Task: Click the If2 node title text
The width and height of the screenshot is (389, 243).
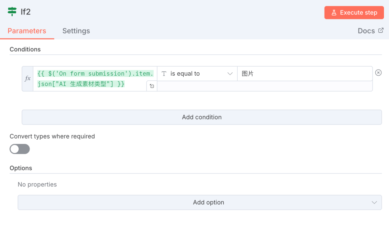Action: pos(26,12)
